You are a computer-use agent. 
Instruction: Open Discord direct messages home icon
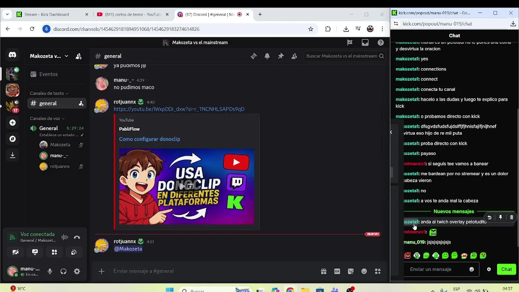pos(13,55)
